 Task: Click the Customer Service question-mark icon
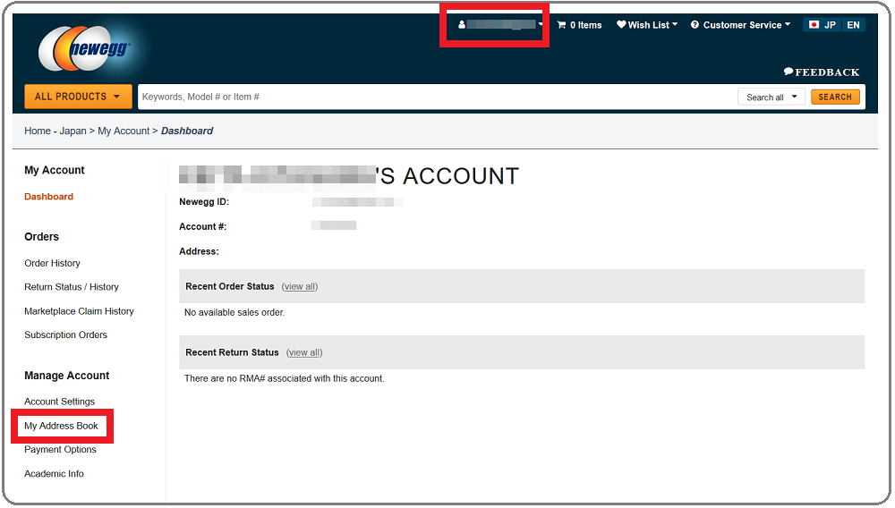coord(695,24)
